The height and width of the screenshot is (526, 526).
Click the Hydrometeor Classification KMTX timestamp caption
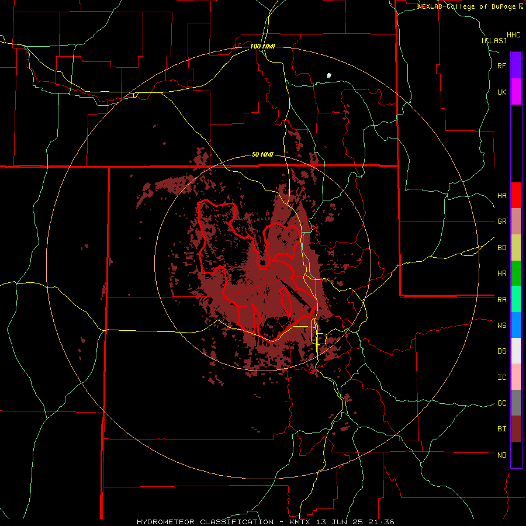coord(265,522)
